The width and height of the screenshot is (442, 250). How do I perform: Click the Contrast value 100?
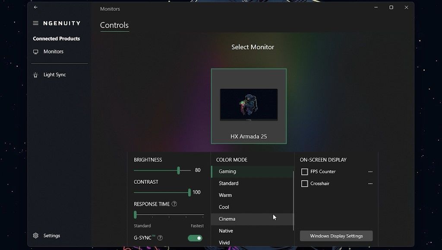coord(196,192)
